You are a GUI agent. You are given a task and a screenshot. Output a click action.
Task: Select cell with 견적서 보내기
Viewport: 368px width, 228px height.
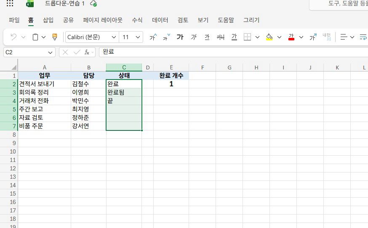click(x=44, y=84)
